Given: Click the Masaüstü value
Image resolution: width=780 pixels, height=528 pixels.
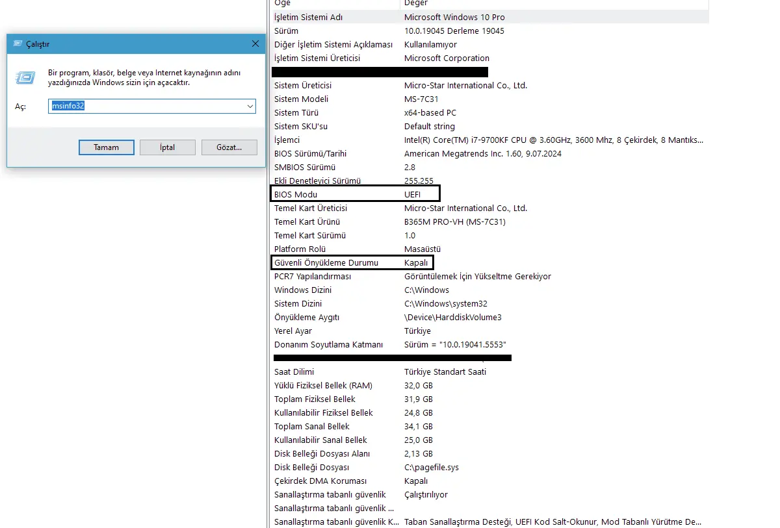Looking at the screenshot, I should coord(422,249).
